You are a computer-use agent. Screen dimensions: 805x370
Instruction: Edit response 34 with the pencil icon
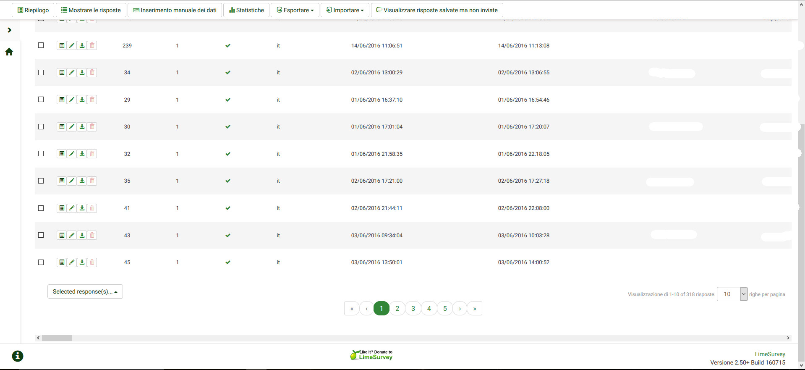pos(72,73)
